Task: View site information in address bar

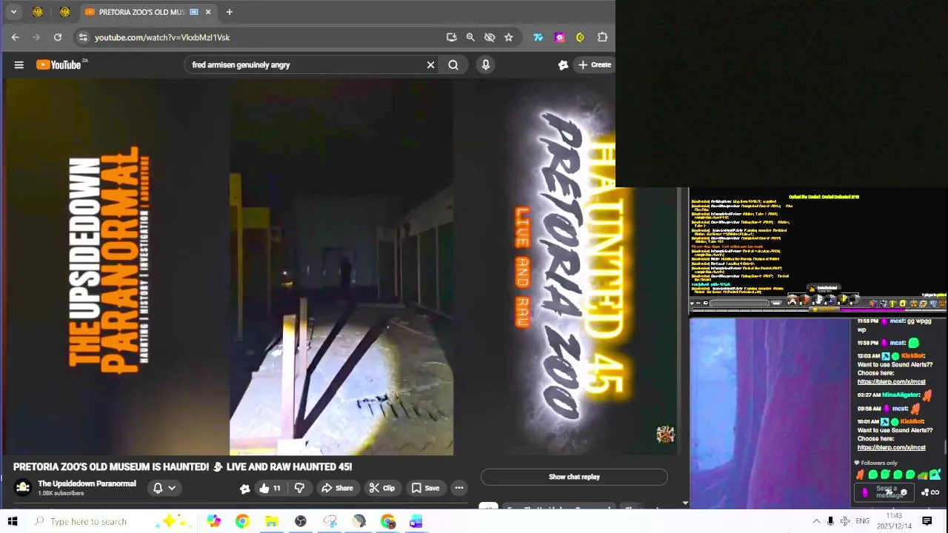Action: [x=83, y=37]
